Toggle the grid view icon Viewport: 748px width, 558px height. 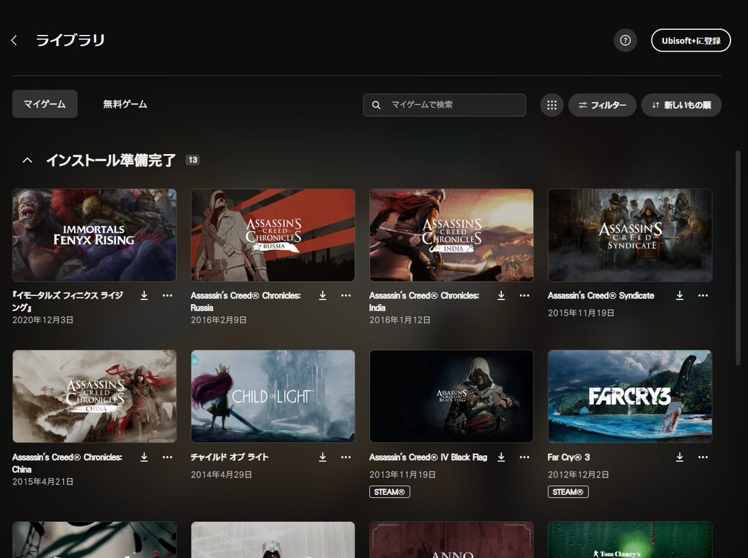tap(551, 105)
